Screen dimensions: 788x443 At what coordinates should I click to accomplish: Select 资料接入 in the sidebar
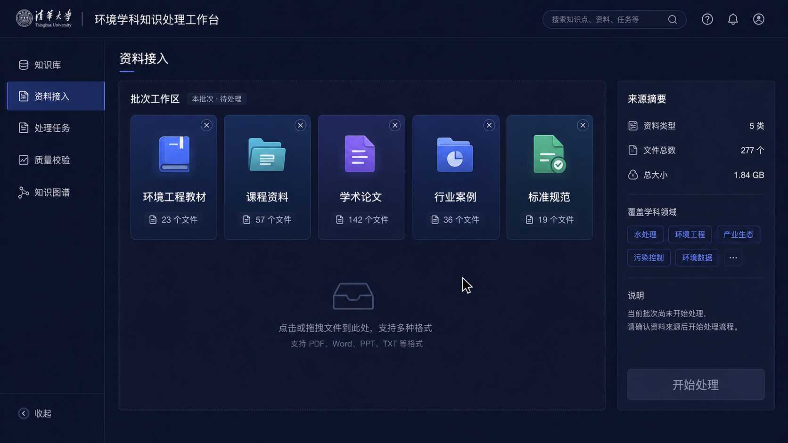[56, 96]
